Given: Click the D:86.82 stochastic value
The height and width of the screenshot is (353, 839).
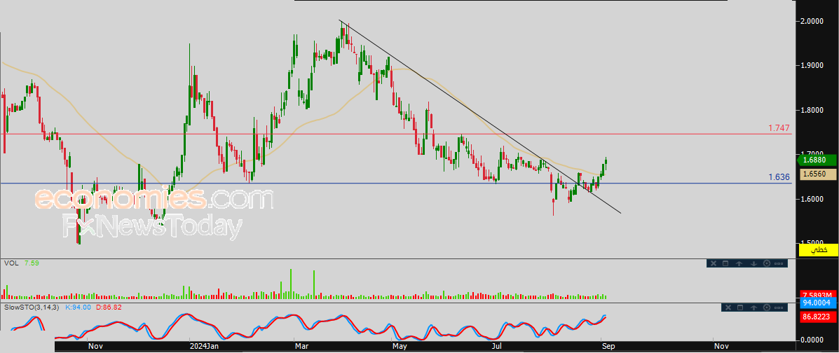Looking at the screenshot, I should 109,307.
